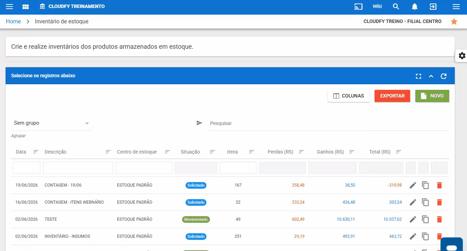Open the right-side hamburger menu

[x=456, y=7]
